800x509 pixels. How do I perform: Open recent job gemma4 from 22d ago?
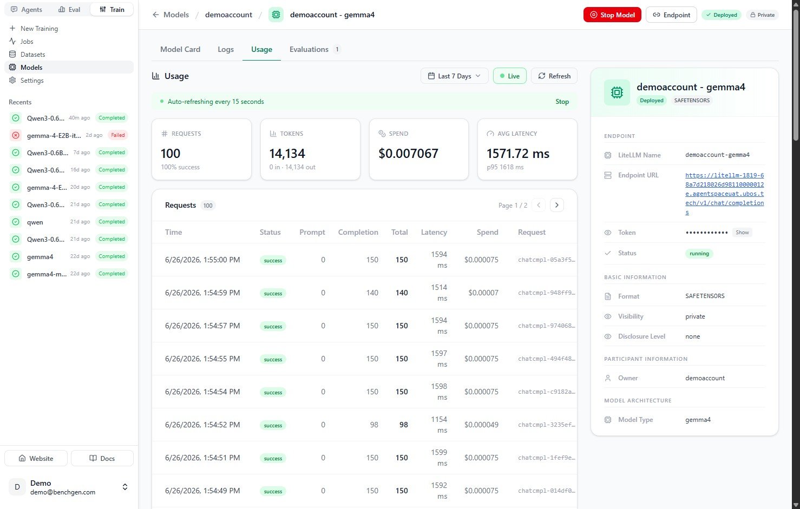coord(69,256)
